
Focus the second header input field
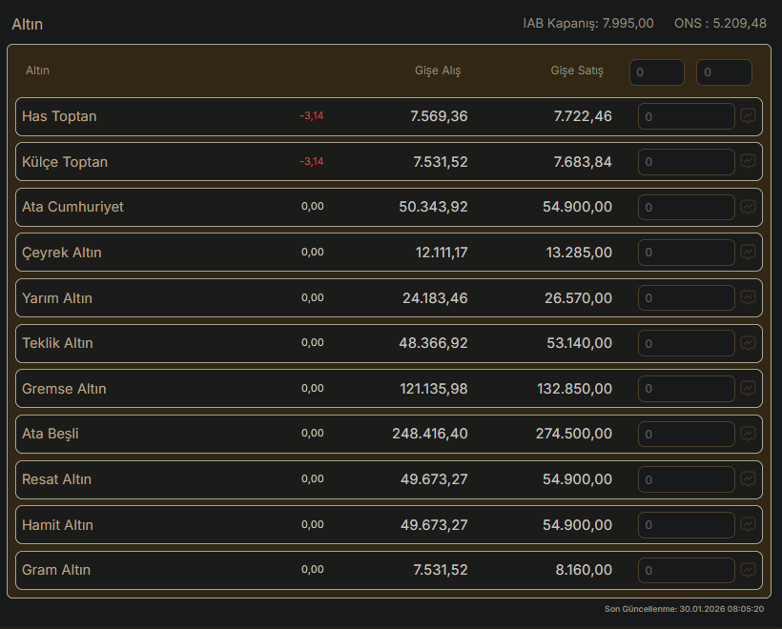(724, 72)
